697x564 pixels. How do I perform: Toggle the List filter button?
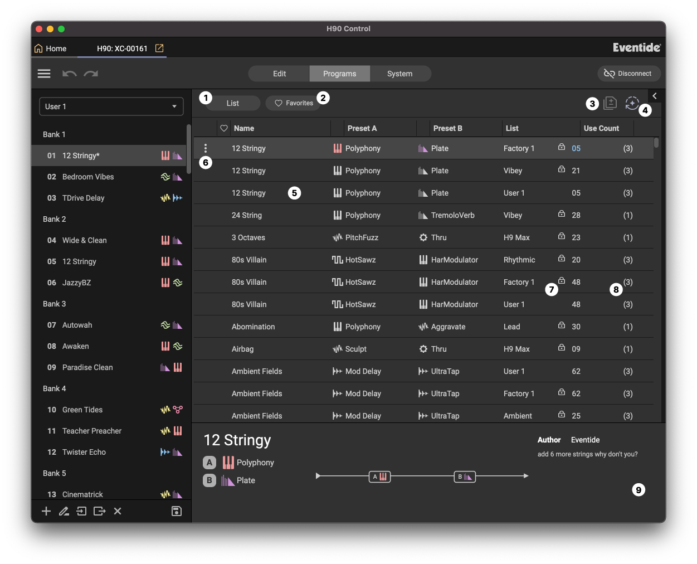click(x=233, y=103)
